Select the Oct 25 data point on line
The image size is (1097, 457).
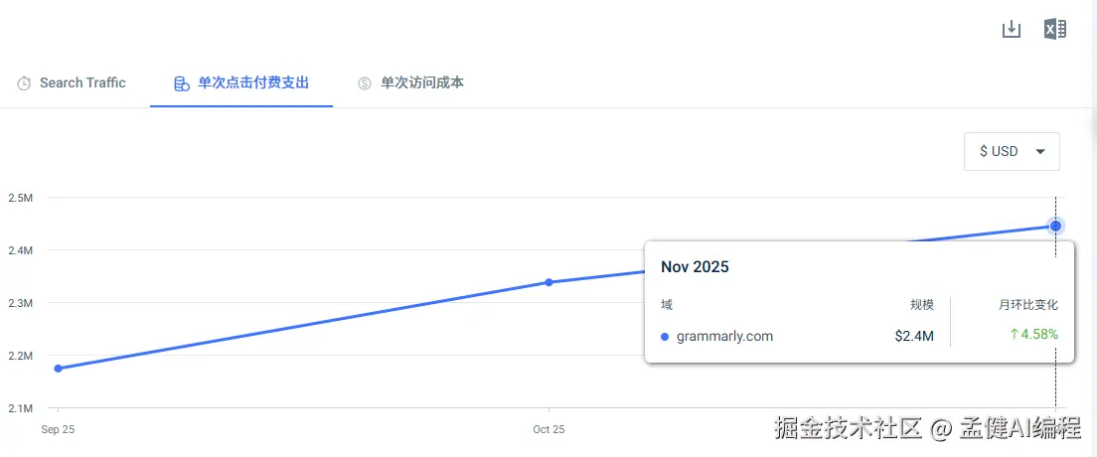click(x=548, y=282)
